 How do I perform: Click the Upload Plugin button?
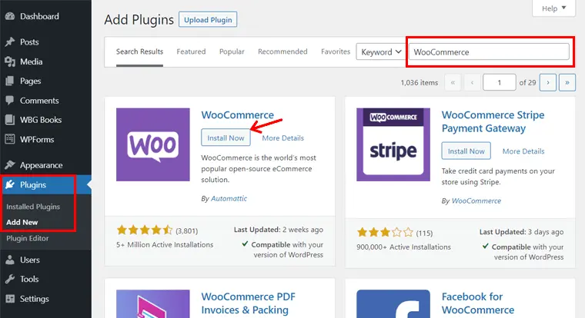pyautogui.click(x=208, y=20)
